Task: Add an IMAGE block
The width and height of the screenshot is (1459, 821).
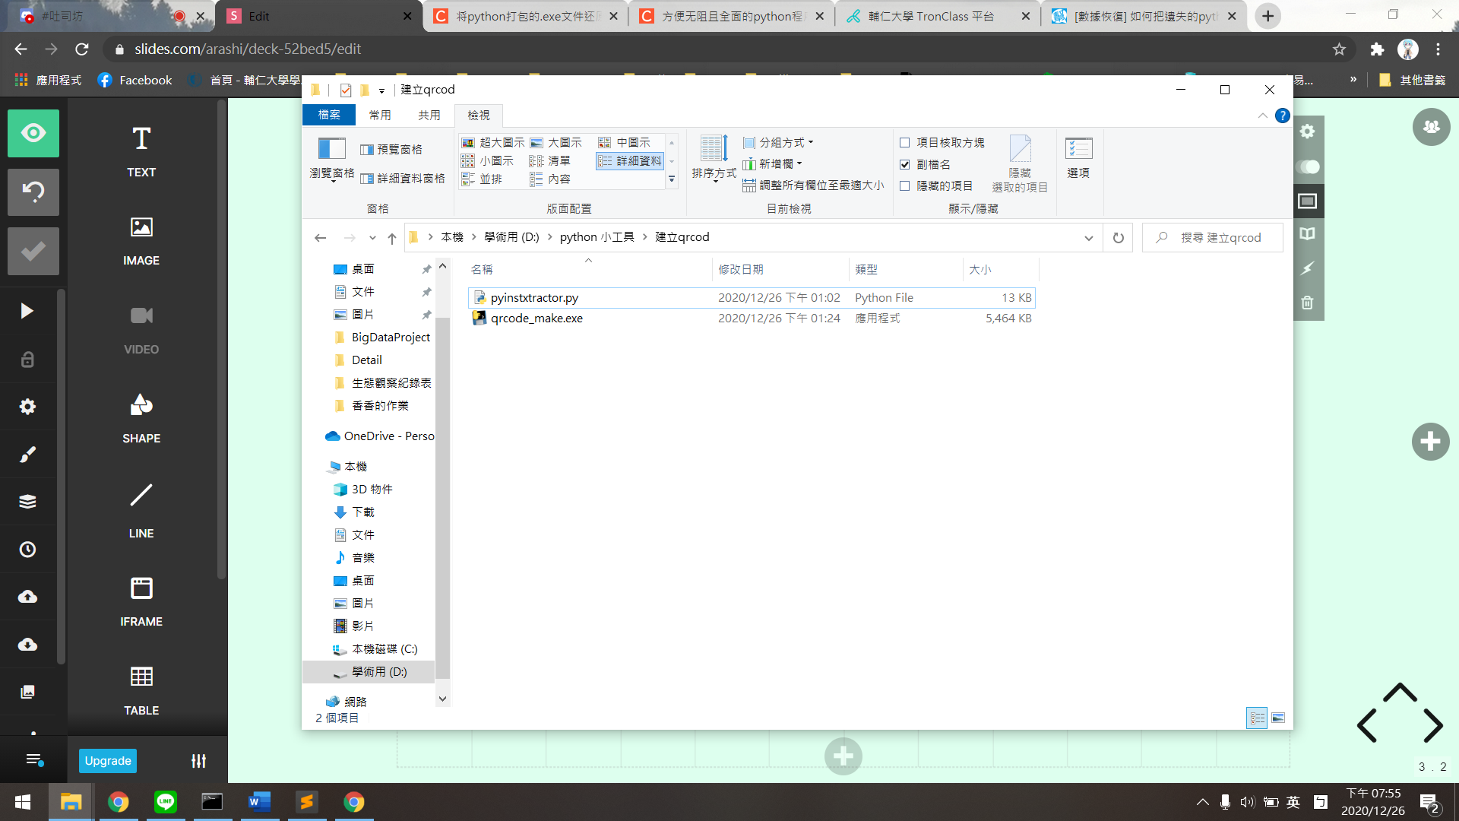Action: pyautogui.click(x=141, y=240)
